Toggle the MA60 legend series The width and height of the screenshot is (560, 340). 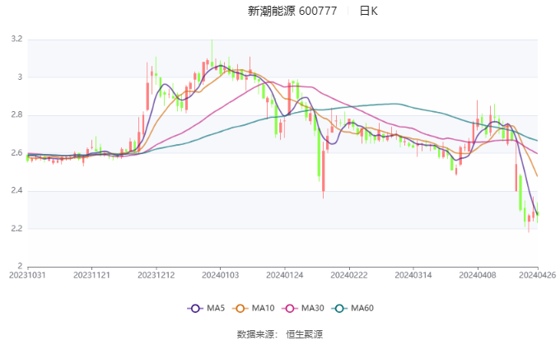[352, 308]
